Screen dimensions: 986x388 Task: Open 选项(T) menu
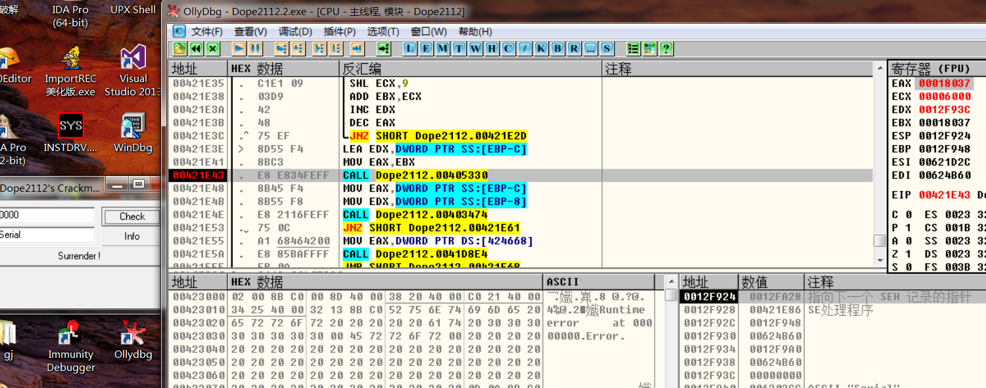pos(383,32)
